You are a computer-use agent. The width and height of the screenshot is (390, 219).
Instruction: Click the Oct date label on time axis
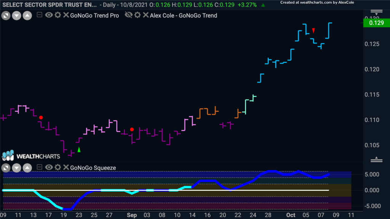[291, 215]
